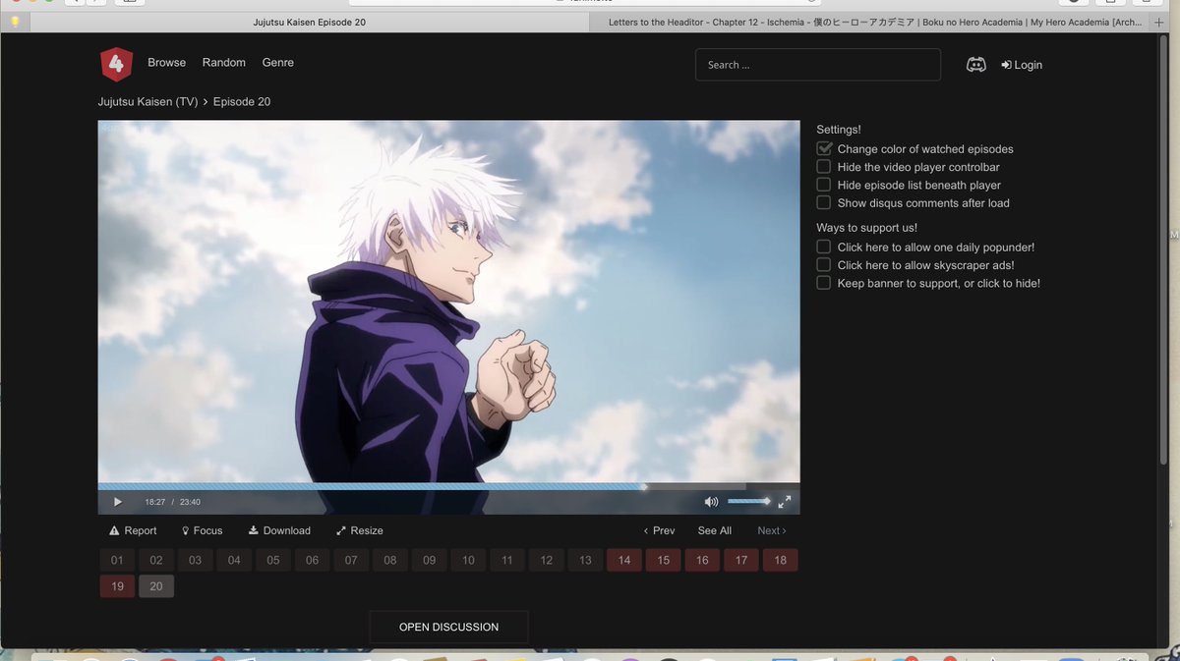Adjust the volume slider
Screen dimensions: 1180x661
749,502
